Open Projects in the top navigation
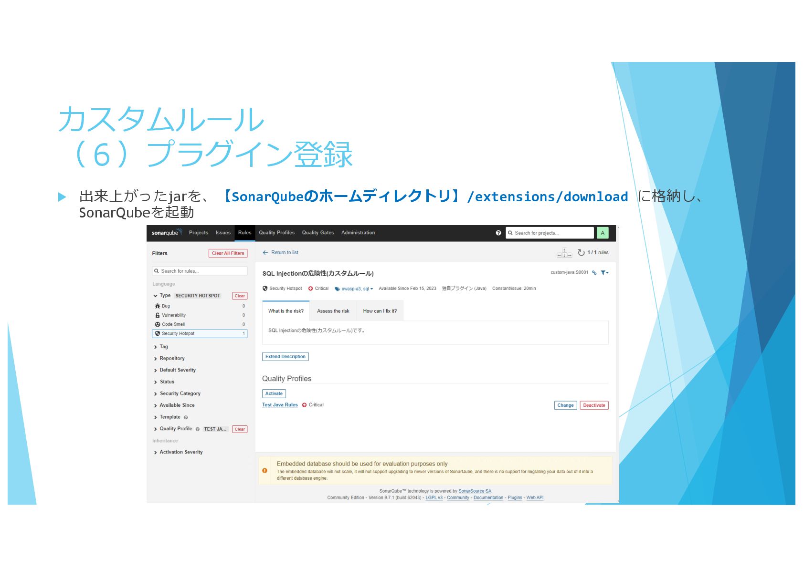804x568 pixels. tap(199, 233)
